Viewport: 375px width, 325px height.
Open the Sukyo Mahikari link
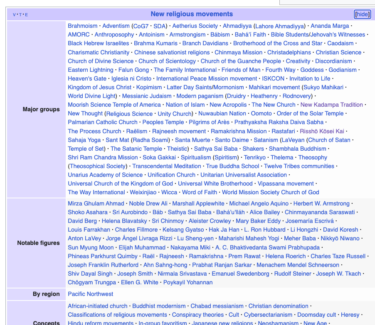click(x=323, y=87)
